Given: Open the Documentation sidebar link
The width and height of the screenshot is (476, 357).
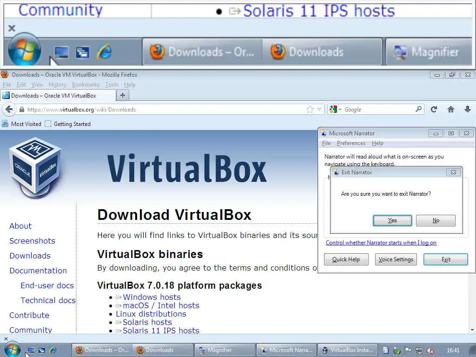Looking at the screenshot, I should (x=38, y=271).
